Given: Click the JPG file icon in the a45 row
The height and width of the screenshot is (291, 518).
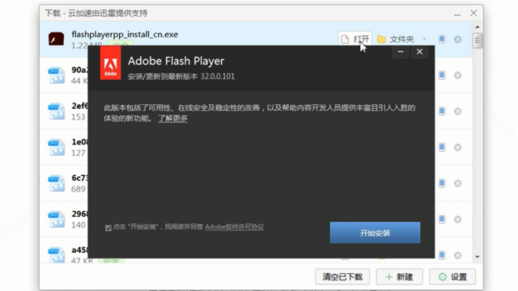Looking at the screenshot, I should 57,255.
